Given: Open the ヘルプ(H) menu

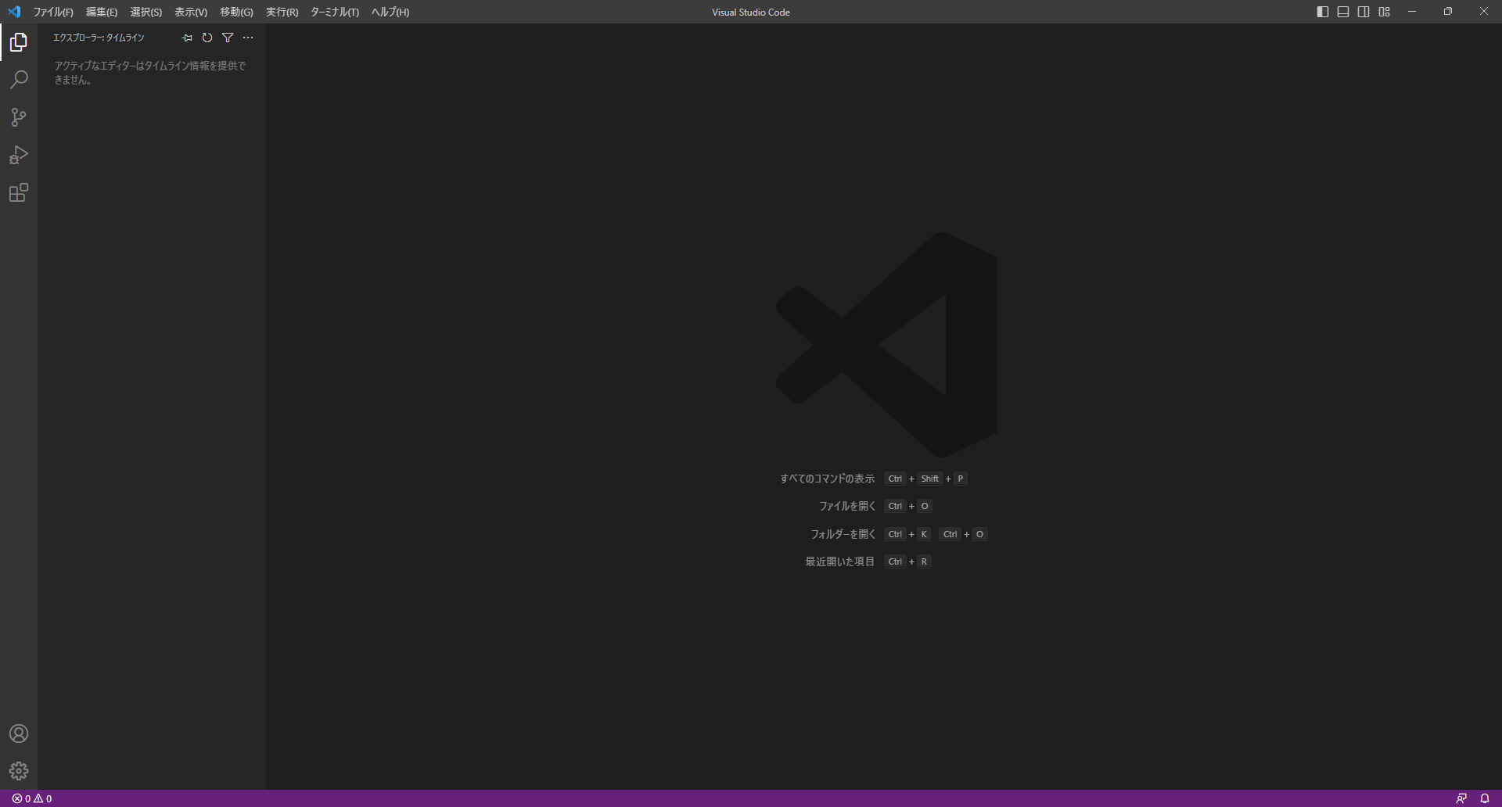Looking at the screenshot, I should [390, 12].
